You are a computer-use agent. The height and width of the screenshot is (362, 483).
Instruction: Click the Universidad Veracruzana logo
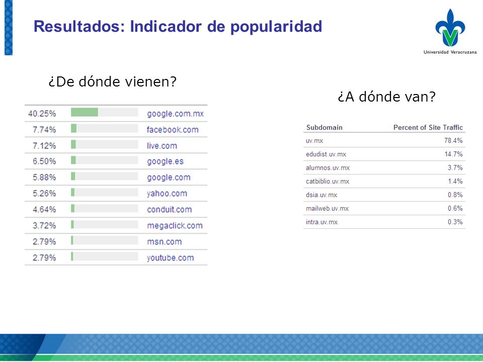coord(450,31)
